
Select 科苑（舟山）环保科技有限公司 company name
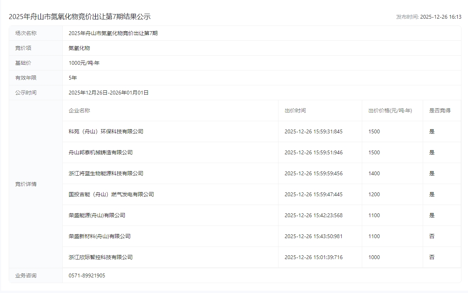(x=106, y=131)
